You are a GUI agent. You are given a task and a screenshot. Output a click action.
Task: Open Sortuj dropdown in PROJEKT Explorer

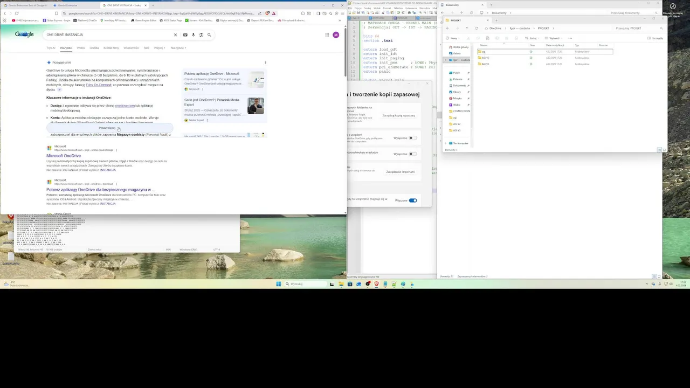coord(532,38)
